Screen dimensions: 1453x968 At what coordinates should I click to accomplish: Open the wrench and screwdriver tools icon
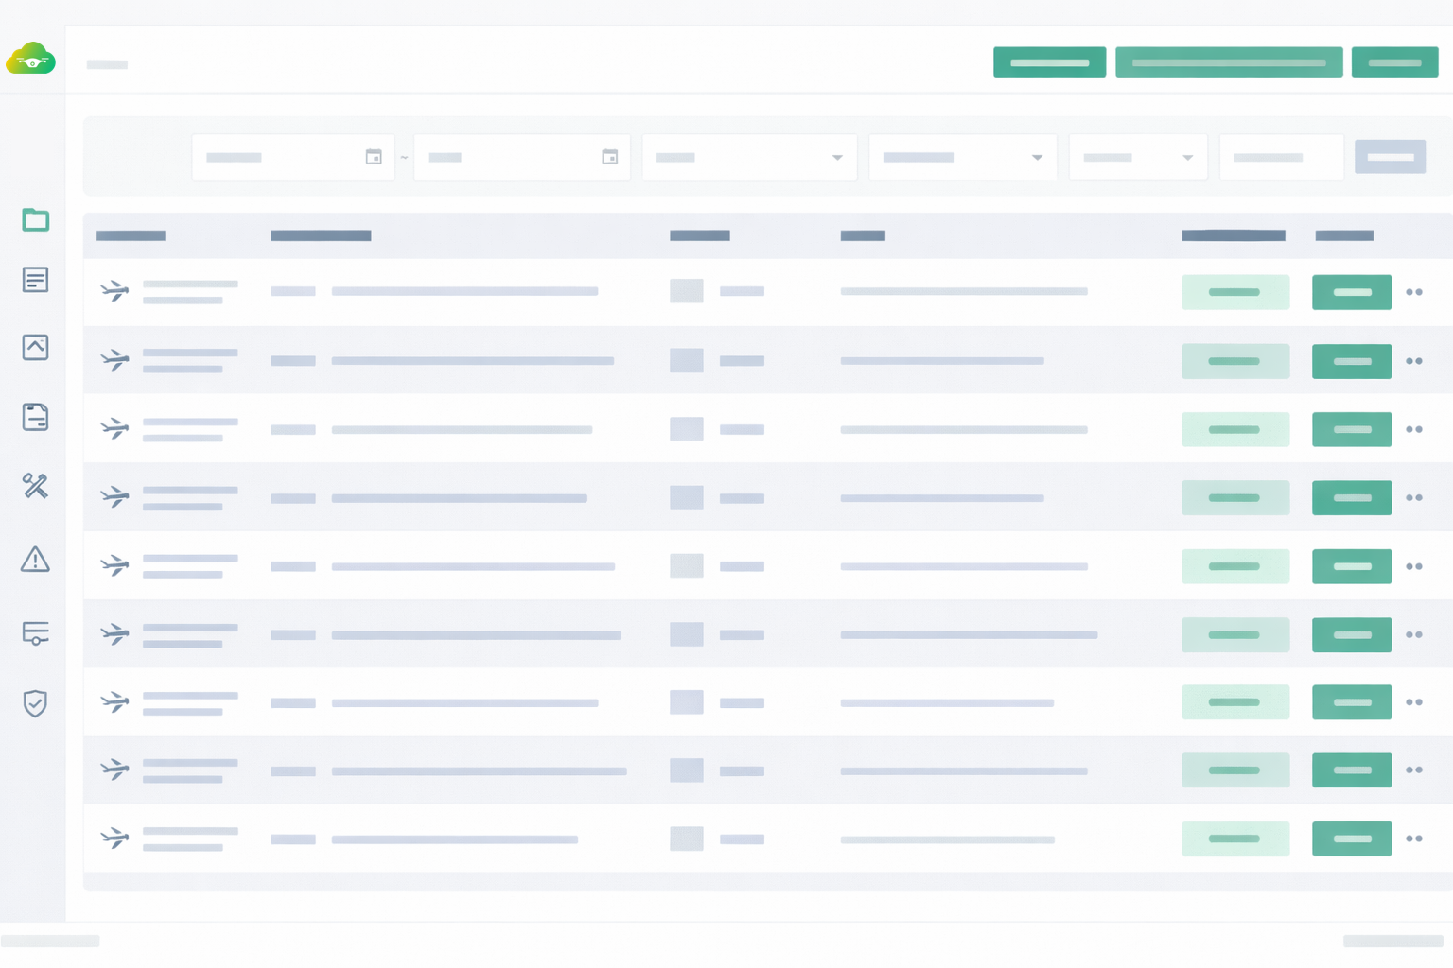pos(35,486)
